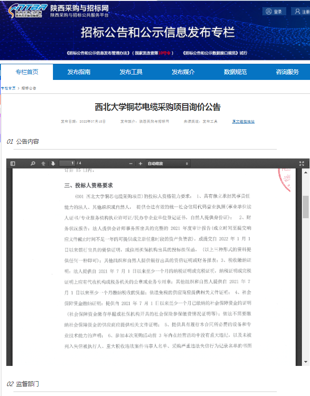Click the PDF scrollbar down arrow

point(306,361)
